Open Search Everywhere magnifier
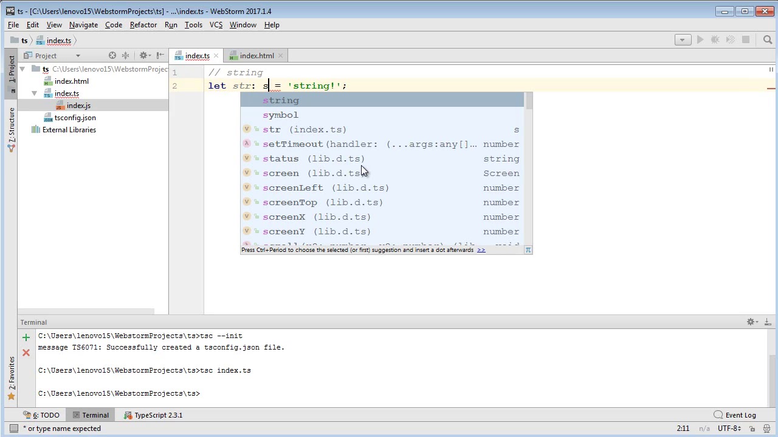The height and width of the screenshot is (437, 778). [768, 40]
